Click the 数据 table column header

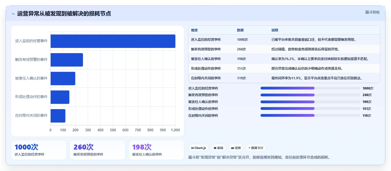(240, 30)
